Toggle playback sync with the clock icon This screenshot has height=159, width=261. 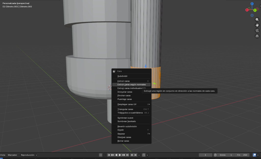(x=215, y=155)
